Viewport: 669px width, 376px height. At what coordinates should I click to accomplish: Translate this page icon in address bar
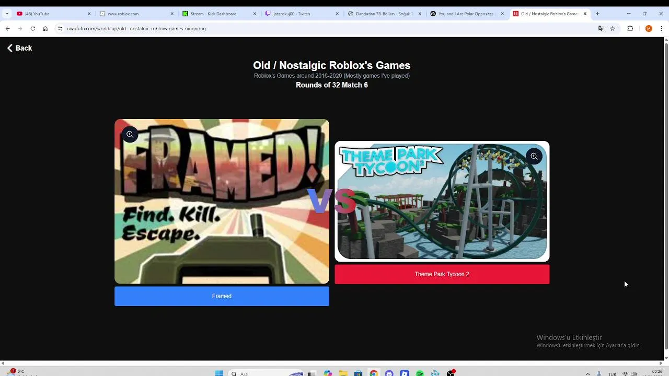(601, 29)
